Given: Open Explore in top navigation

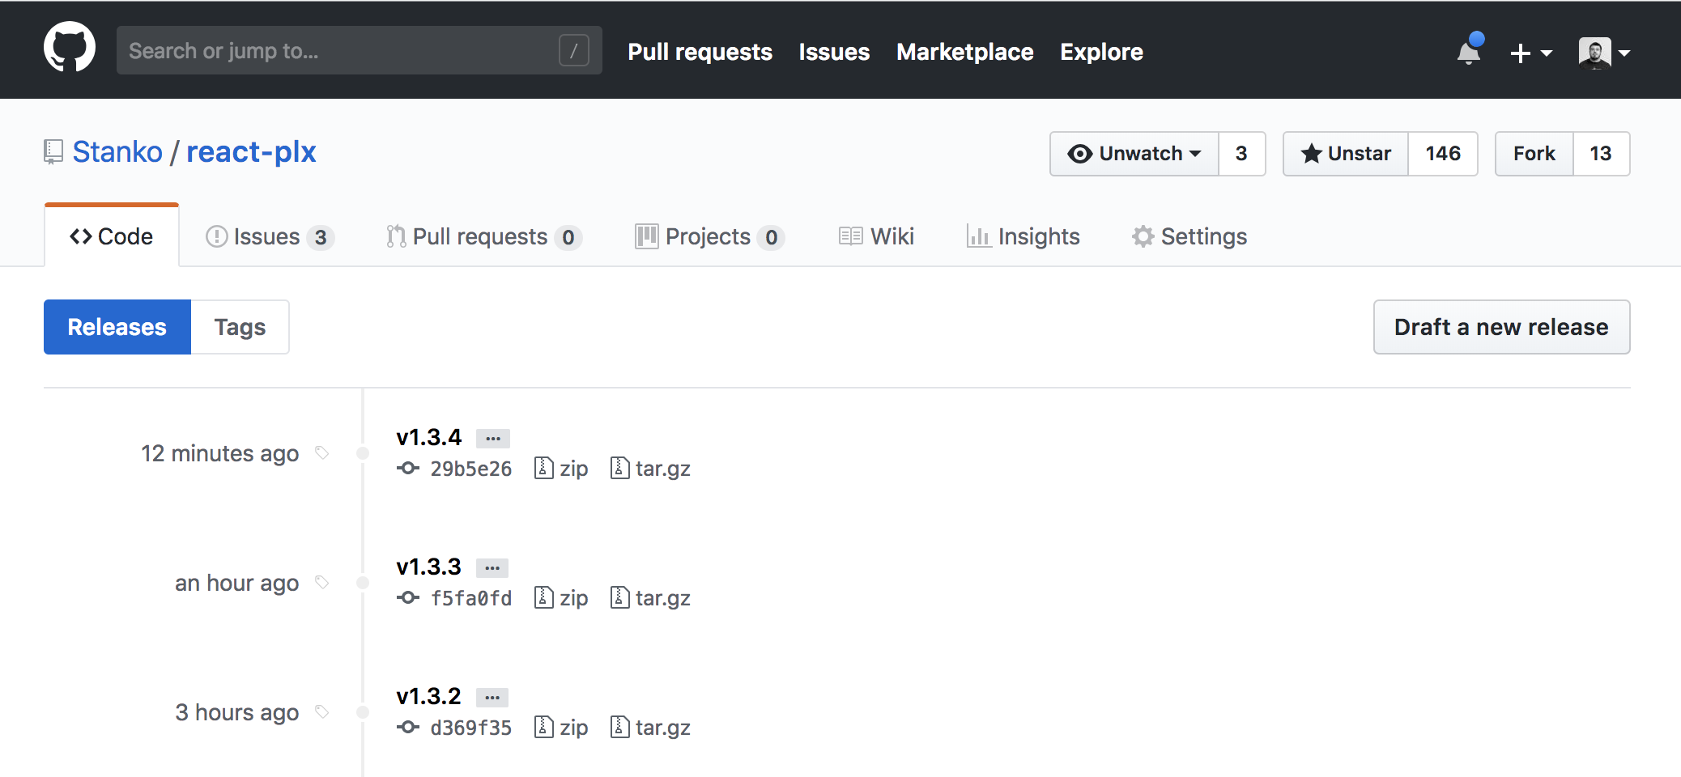Looking at the screenshot, I should click(x=1101, y=52).
